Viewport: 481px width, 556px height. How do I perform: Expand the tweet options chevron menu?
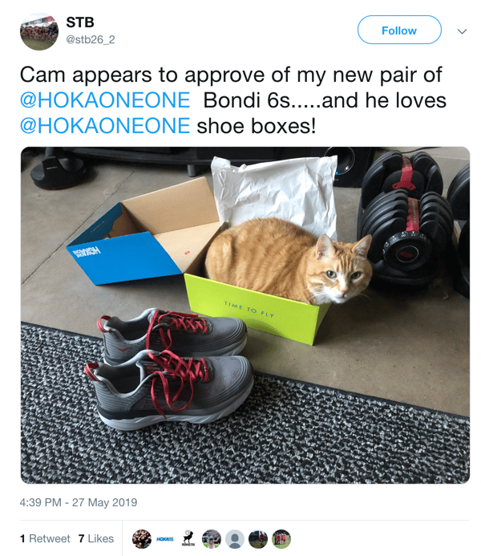462,31
